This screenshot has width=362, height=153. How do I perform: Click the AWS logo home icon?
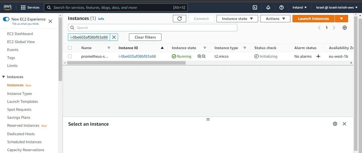(x=8, y=7)
